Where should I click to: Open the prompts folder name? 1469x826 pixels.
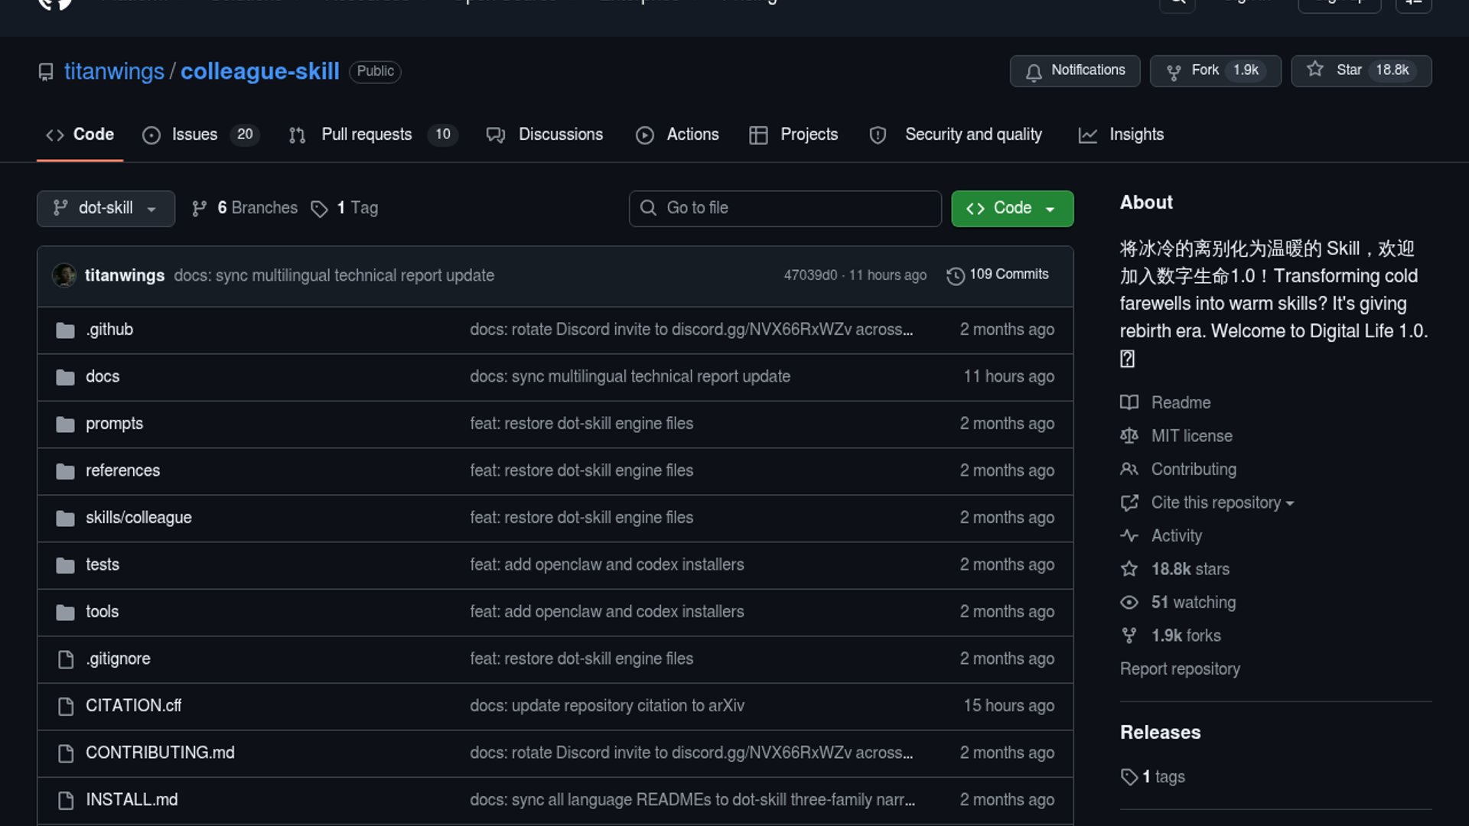pos(114,424)
